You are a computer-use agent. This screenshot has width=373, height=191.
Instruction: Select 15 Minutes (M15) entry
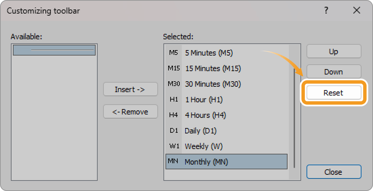pos(227,68)
